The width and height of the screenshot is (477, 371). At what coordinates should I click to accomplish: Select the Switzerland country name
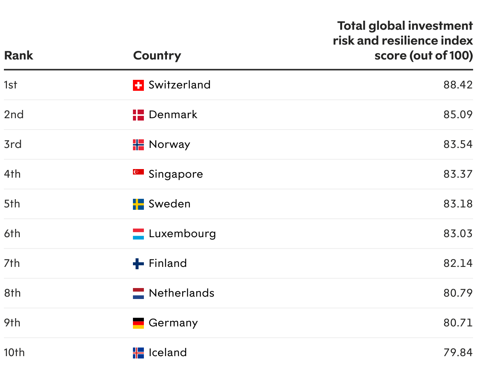coord(179,85)
